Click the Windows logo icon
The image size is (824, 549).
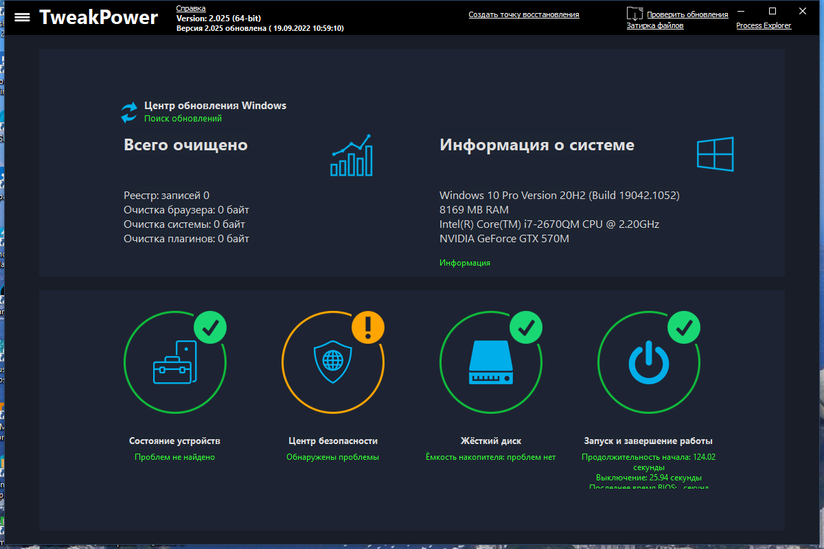[x=716, y=154]
